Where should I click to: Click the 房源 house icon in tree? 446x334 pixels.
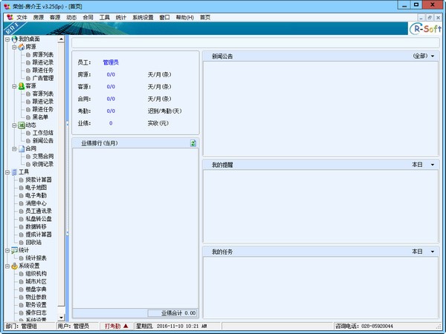point(20,47)
